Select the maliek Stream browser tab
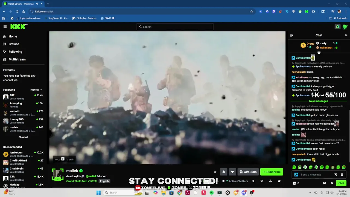350x197 pixels. pyautogui.click(x=23, y=4)
